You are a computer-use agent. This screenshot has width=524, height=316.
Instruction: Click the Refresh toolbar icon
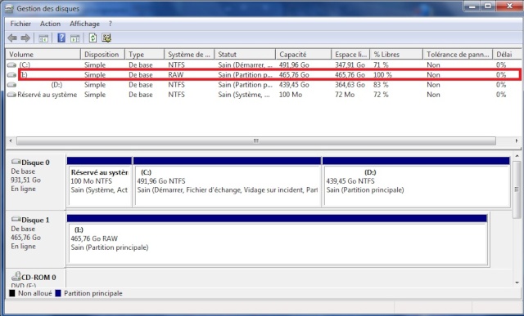[93, 38]
